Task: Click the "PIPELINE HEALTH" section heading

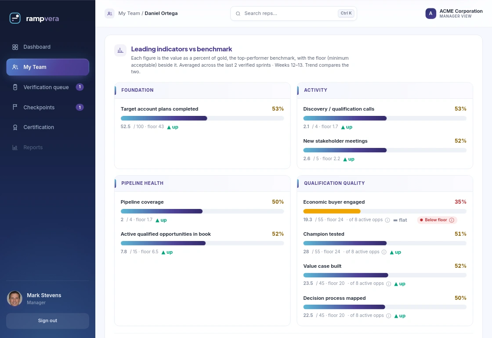Action: [x=142, y=183]
